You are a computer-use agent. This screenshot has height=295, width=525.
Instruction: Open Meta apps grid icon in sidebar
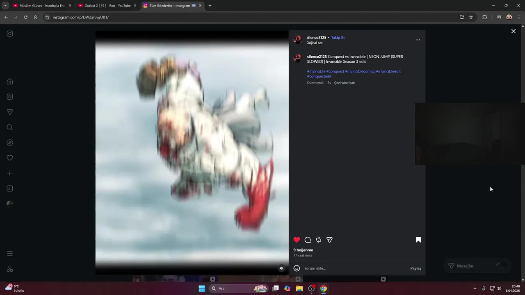point(10,269)
